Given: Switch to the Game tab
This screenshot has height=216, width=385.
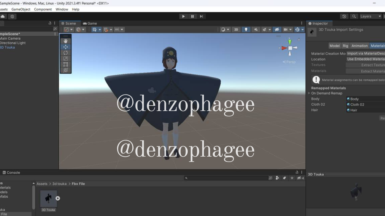Looking at the screenshot, I should point(90,23).
